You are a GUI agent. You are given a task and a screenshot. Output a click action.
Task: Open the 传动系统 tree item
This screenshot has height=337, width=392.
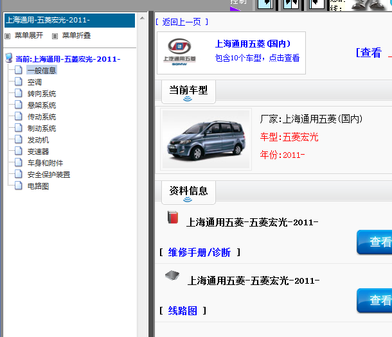(42, 117)
